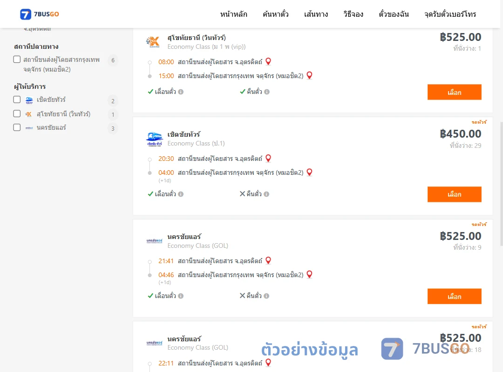The width and height of the screenshot is (503, 372).
Task: Show เลื่อนตั๋ว info icon on ฿525 วินทัวร์ trip
Action: click(181, 92)
